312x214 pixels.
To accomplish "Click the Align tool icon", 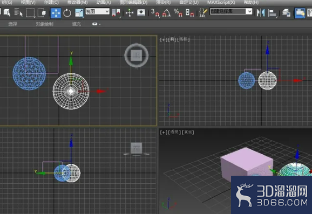I will click(x=272, y=13).
